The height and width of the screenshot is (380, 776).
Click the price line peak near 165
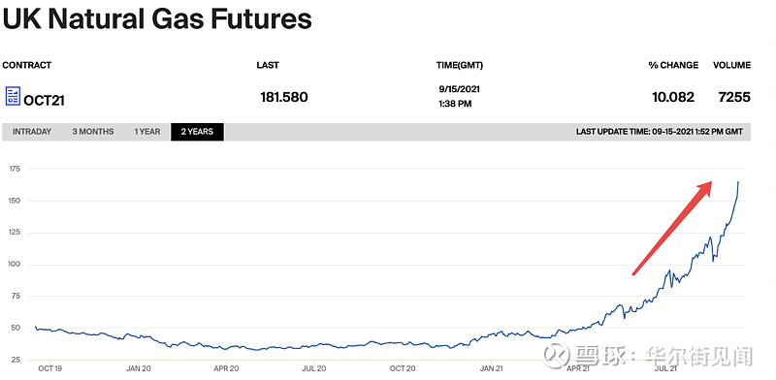pyautogui.click(x=738, y=182)
